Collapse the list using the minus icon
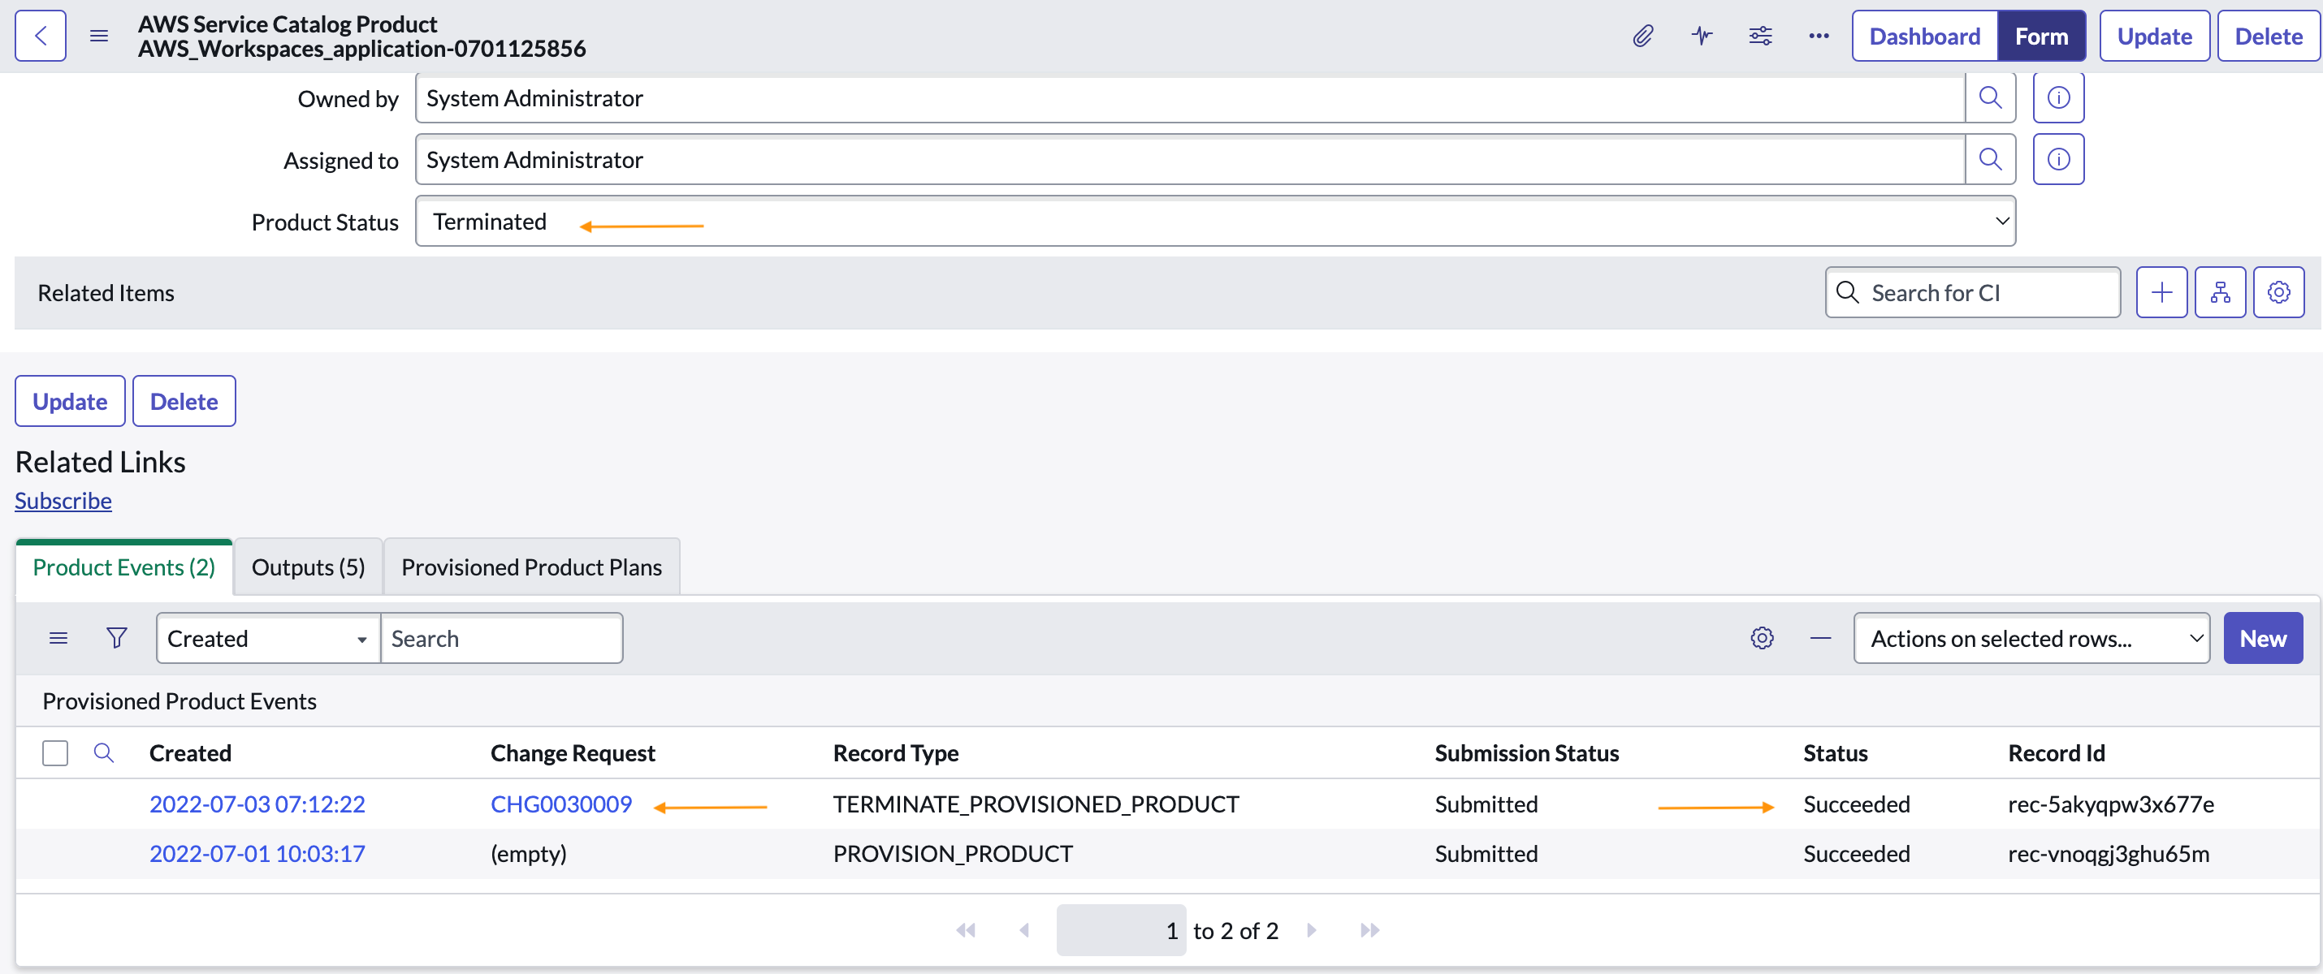Viewport: 2323px width, 974px height. tap(1821, 637)
